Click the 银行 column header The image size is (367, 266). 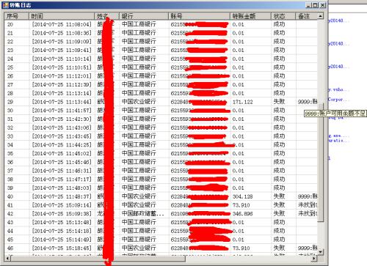(144, 16)
